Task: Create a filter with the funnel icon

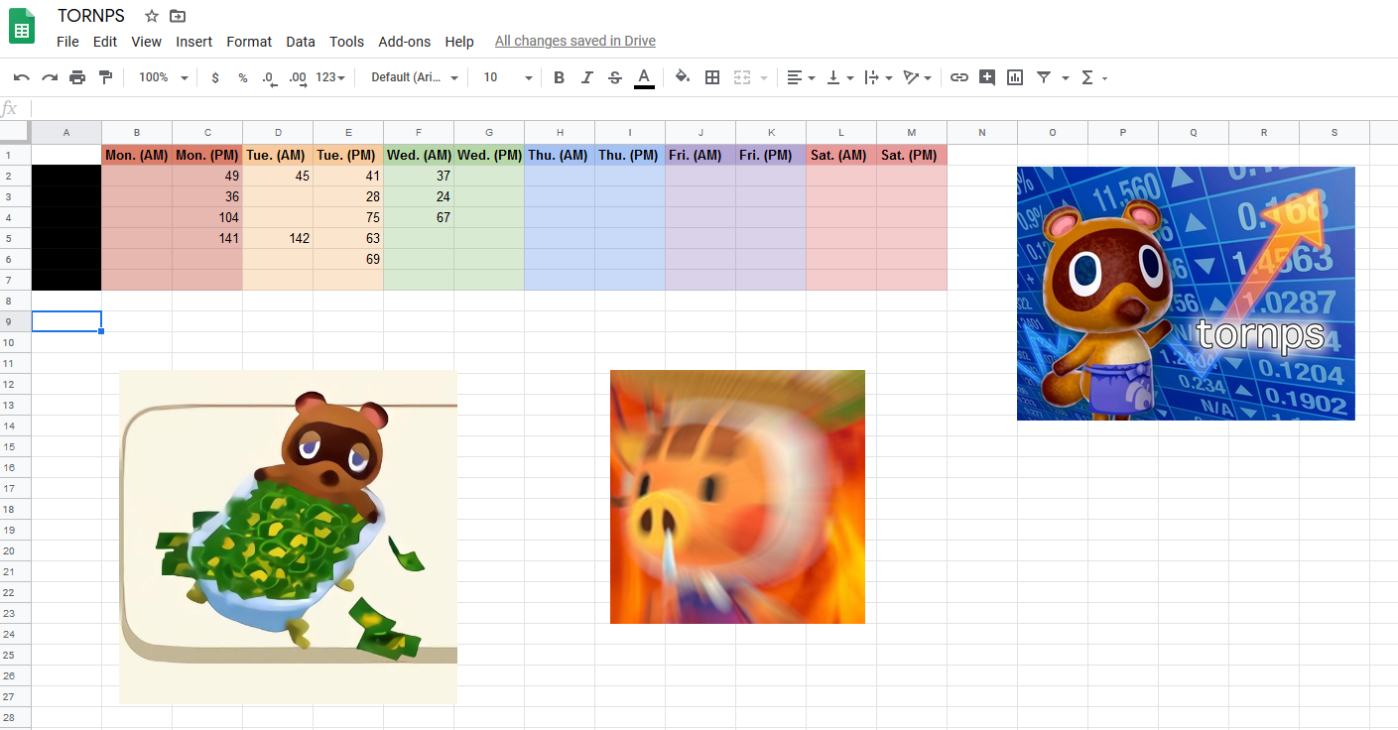Action: tap(1044, 77)
